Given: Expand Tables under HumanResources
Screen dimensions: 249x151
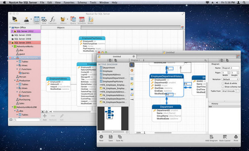Looking at the screenshot, I should click(17, 62).
